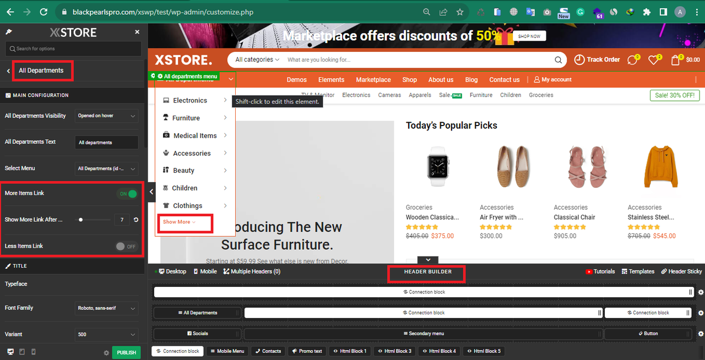Open the font Variant dropdown
705x360 pixels.
click(106, 334)
